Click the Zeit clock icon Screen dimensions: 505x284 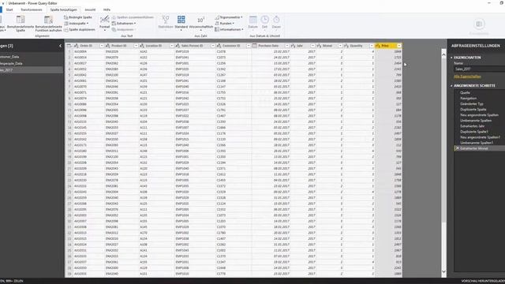coord(265,19)
